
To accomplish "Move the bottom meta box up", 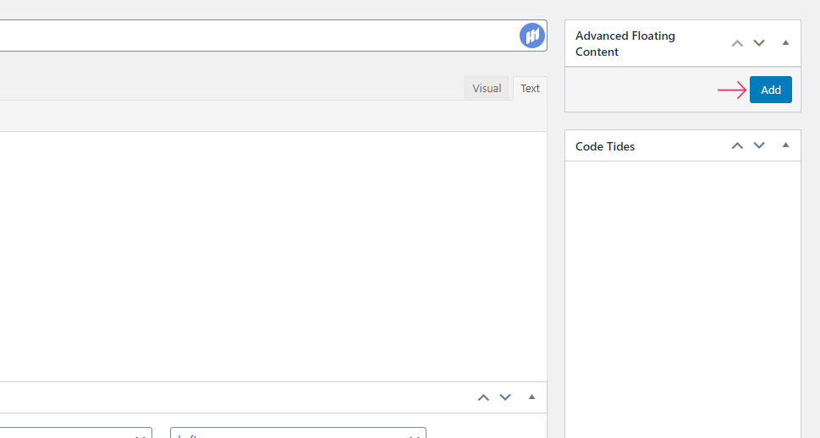I will (483, 397).
